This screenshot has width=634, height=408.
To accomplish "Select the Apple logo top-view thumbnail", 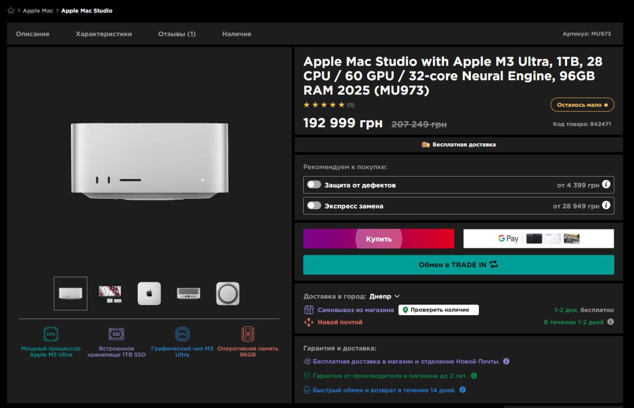I will click(149, 293).
